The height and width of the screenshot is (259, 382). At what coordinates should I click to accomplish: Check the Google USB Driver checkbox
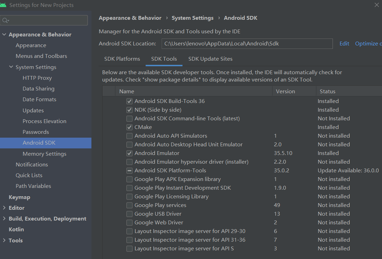[129, 214]
